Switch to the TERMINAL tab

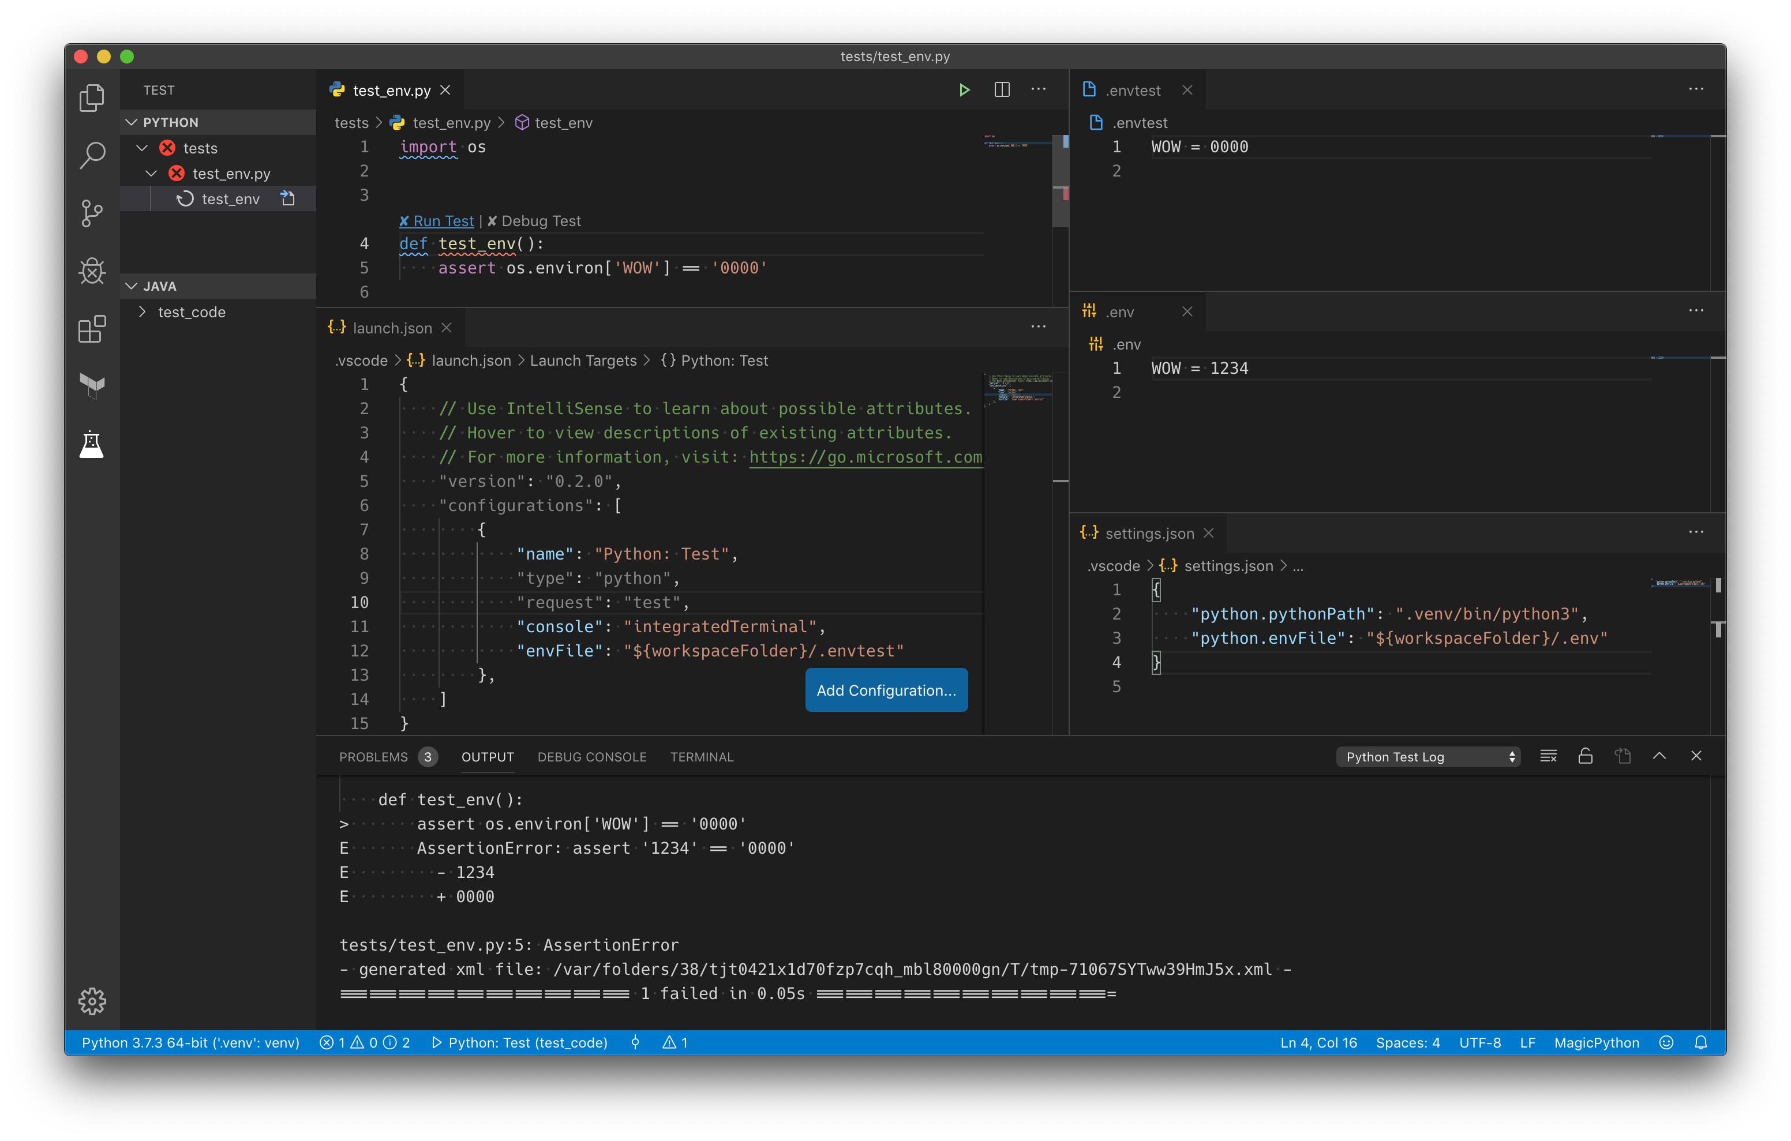(x=702, y=757)
